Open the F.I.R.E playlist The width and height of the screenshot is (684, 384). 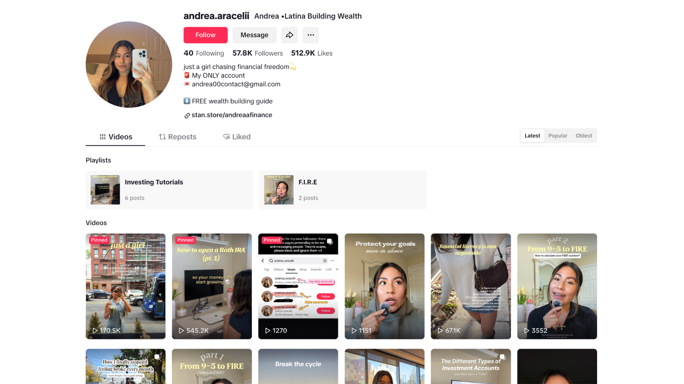tap(343, 190)
